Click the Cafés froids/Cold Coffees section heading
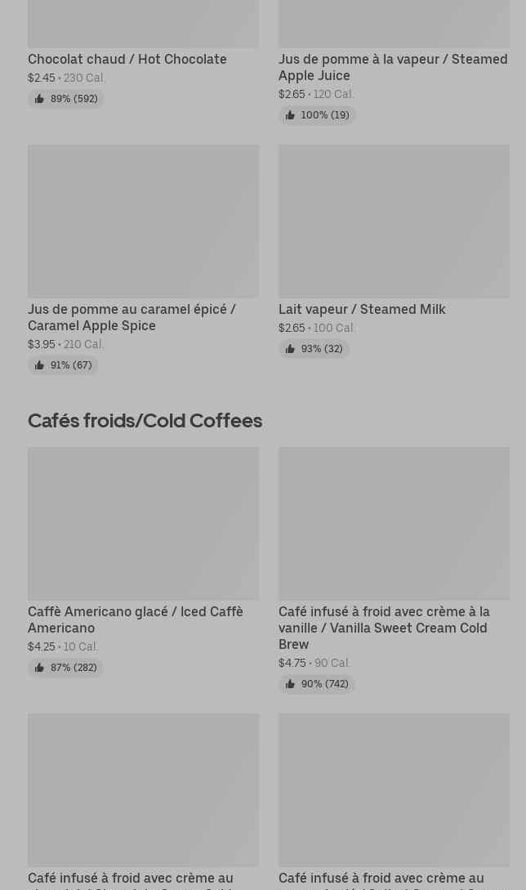 [145, 420]
